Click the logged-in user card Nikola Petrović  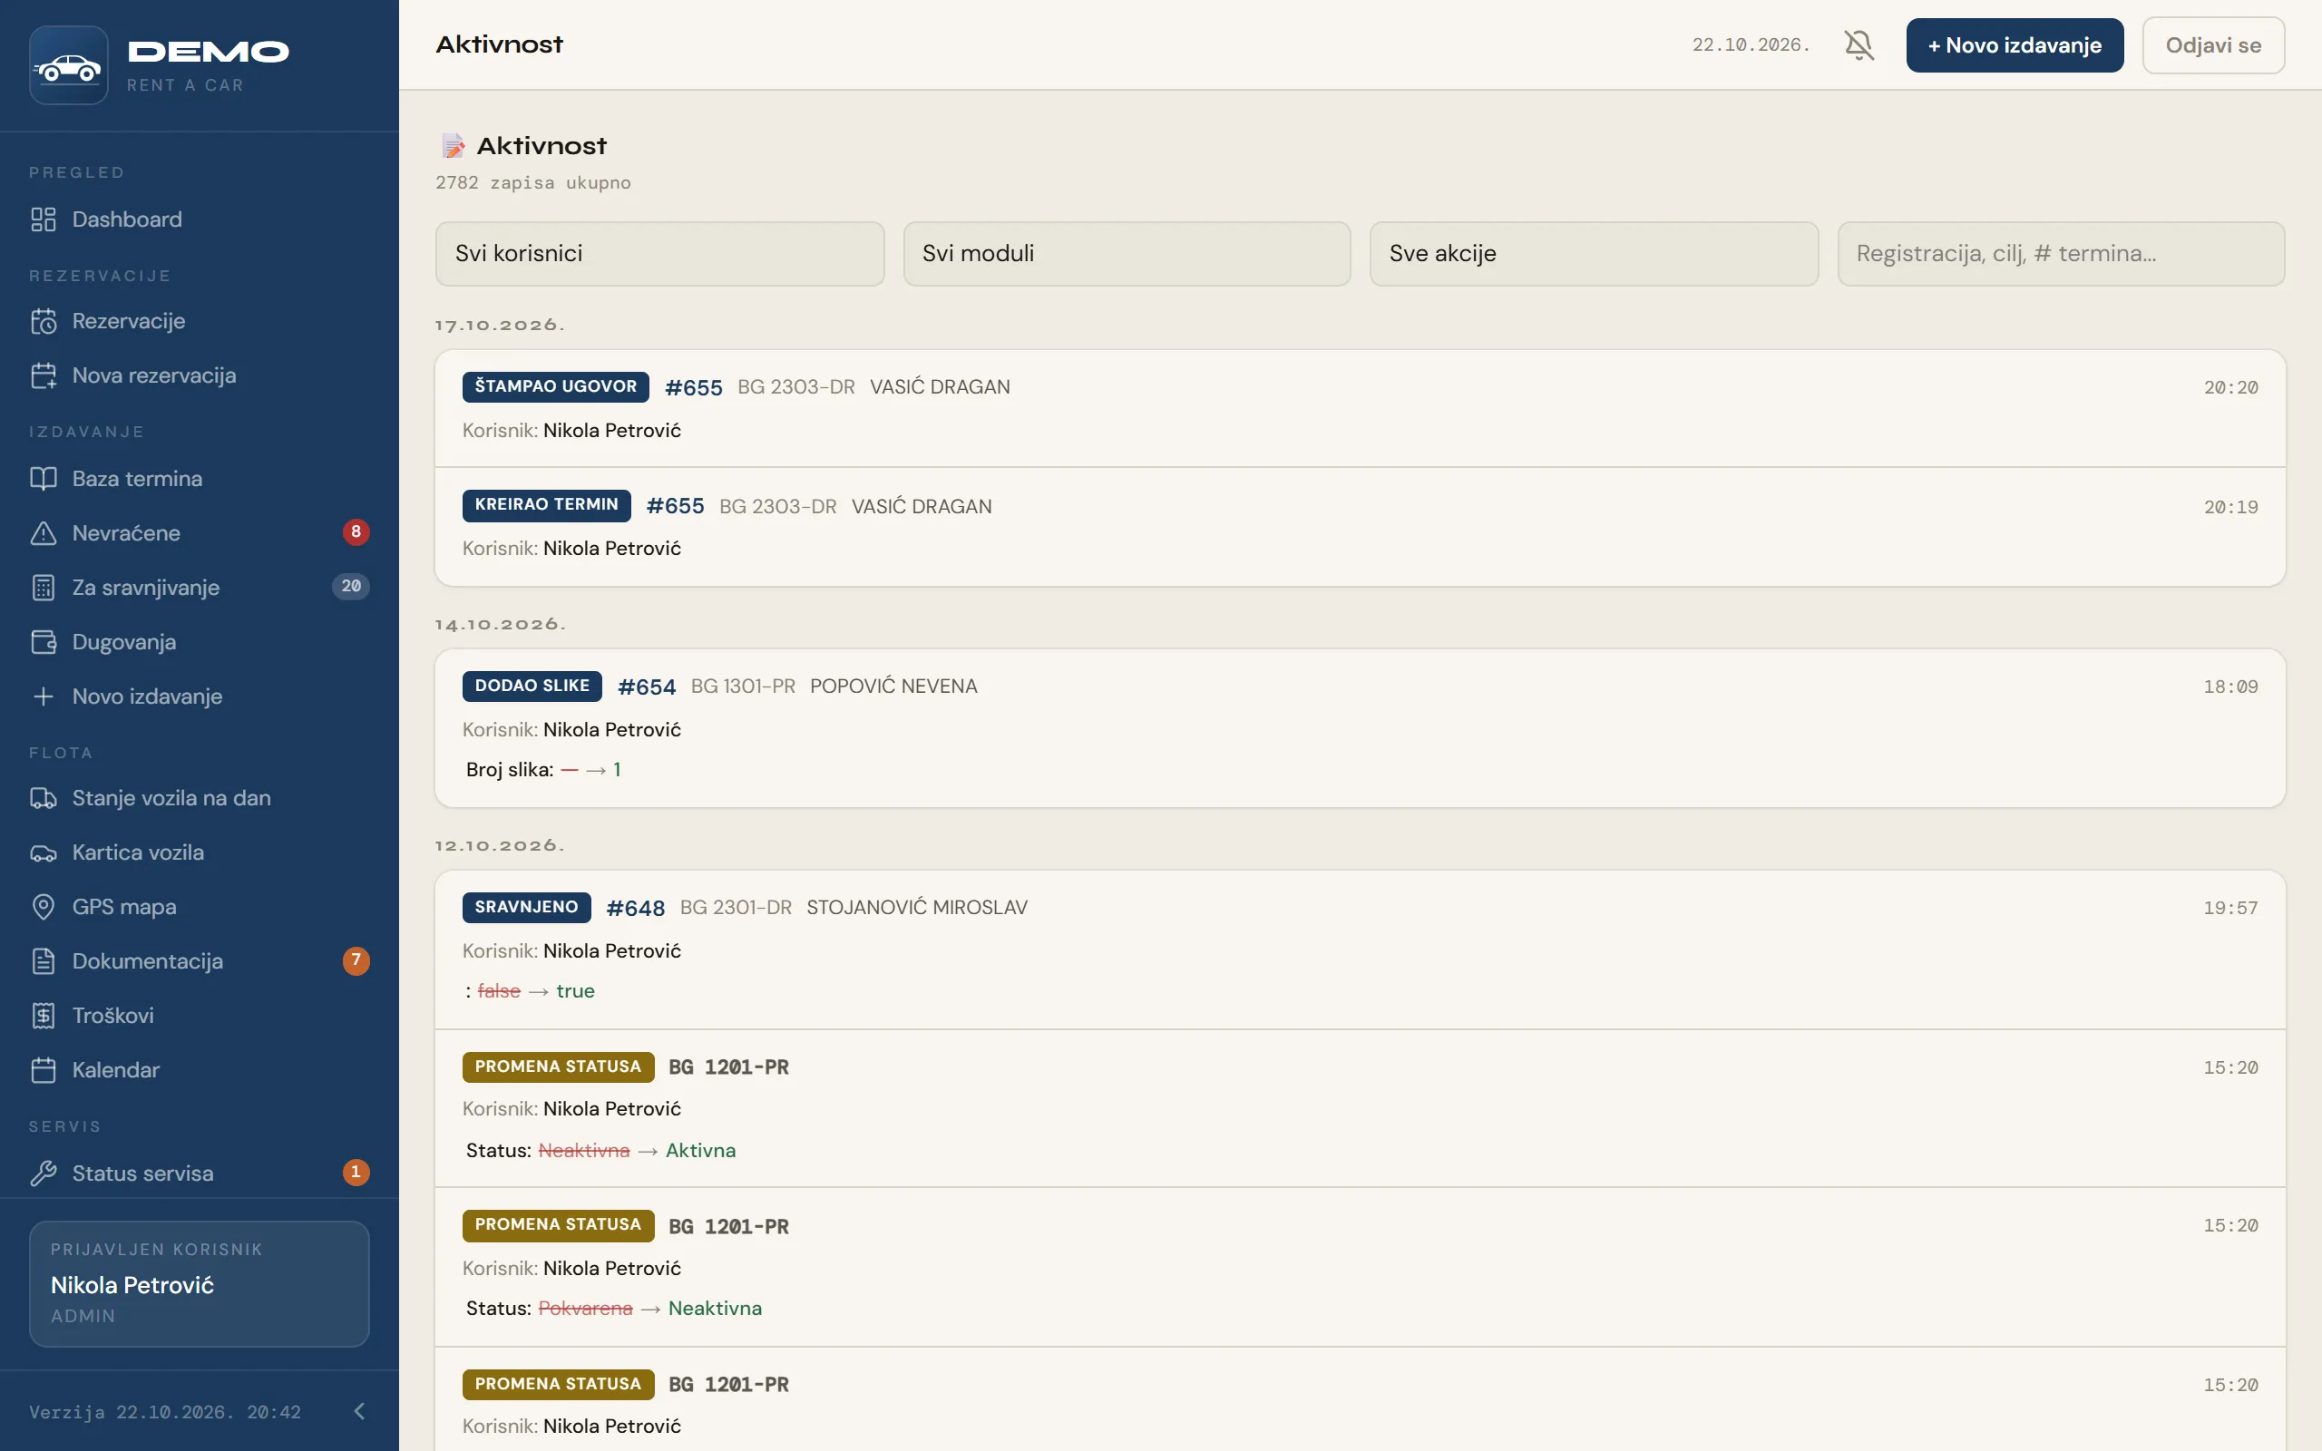pyautogui.click(x=200, y=1284)
